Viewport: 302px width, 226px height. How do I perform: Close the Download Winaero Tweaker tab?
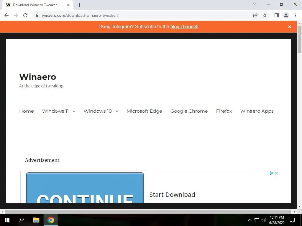pos(68,5)
